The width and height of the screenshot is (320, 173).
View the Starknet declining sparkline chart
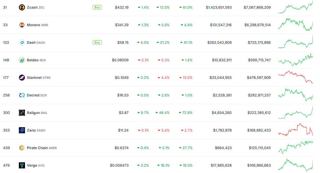tap(295, 77)
